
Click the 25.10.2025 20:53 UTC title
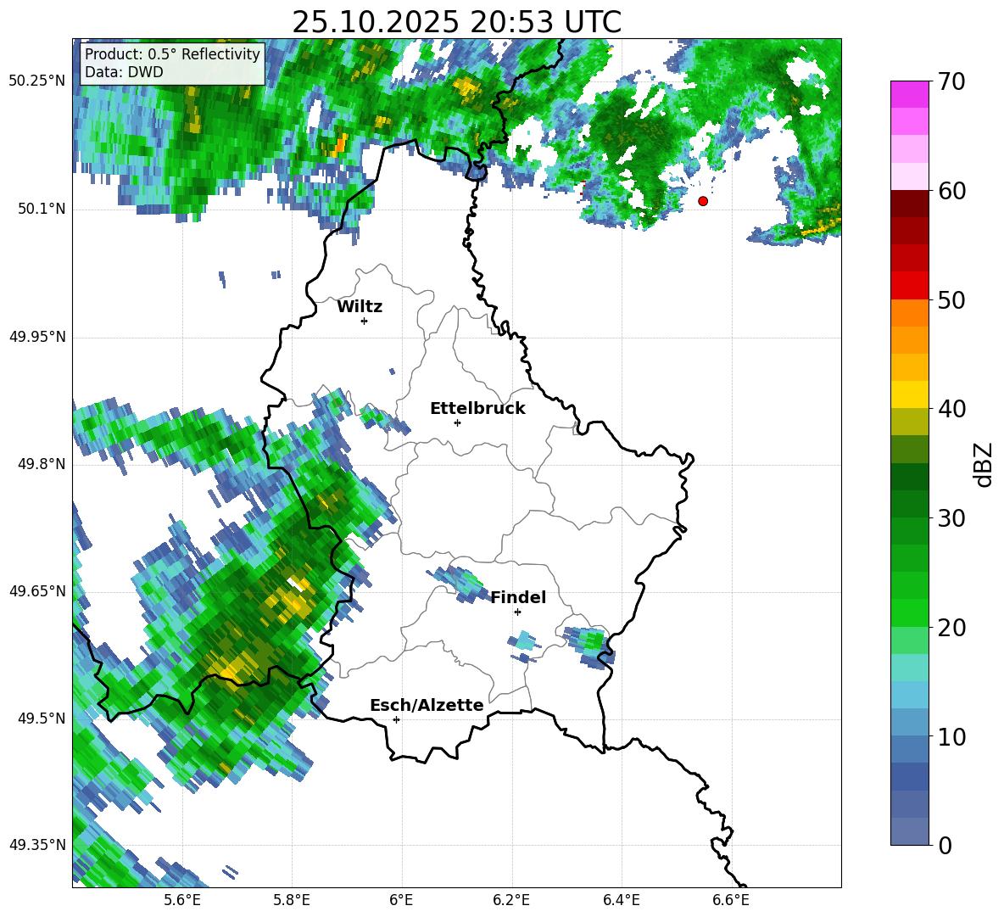(x=456, y=23)
